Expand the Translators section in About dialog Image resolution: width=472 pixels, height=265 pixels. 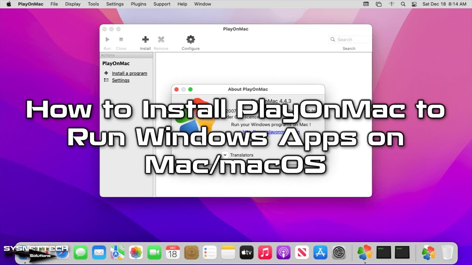pos(225,155)
